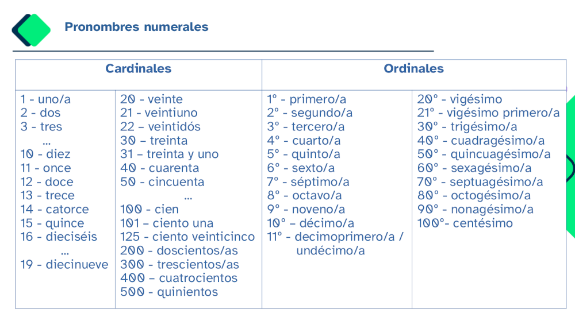
Task: Click the '500 - quinientos' entry
Action: click(x=169, y=292)
